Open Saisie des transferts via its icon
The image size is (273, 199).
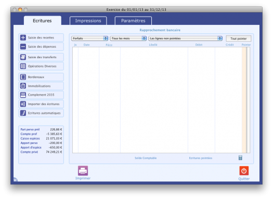(x=23, y=57)
